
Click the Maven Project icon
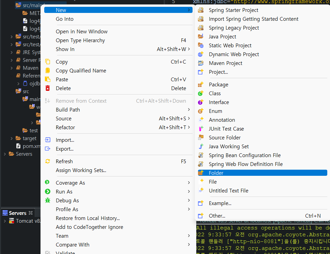[x=201, y=63]
